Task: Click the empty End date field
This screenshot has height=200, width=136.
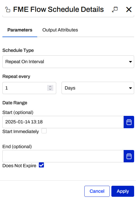Action: 63,156
